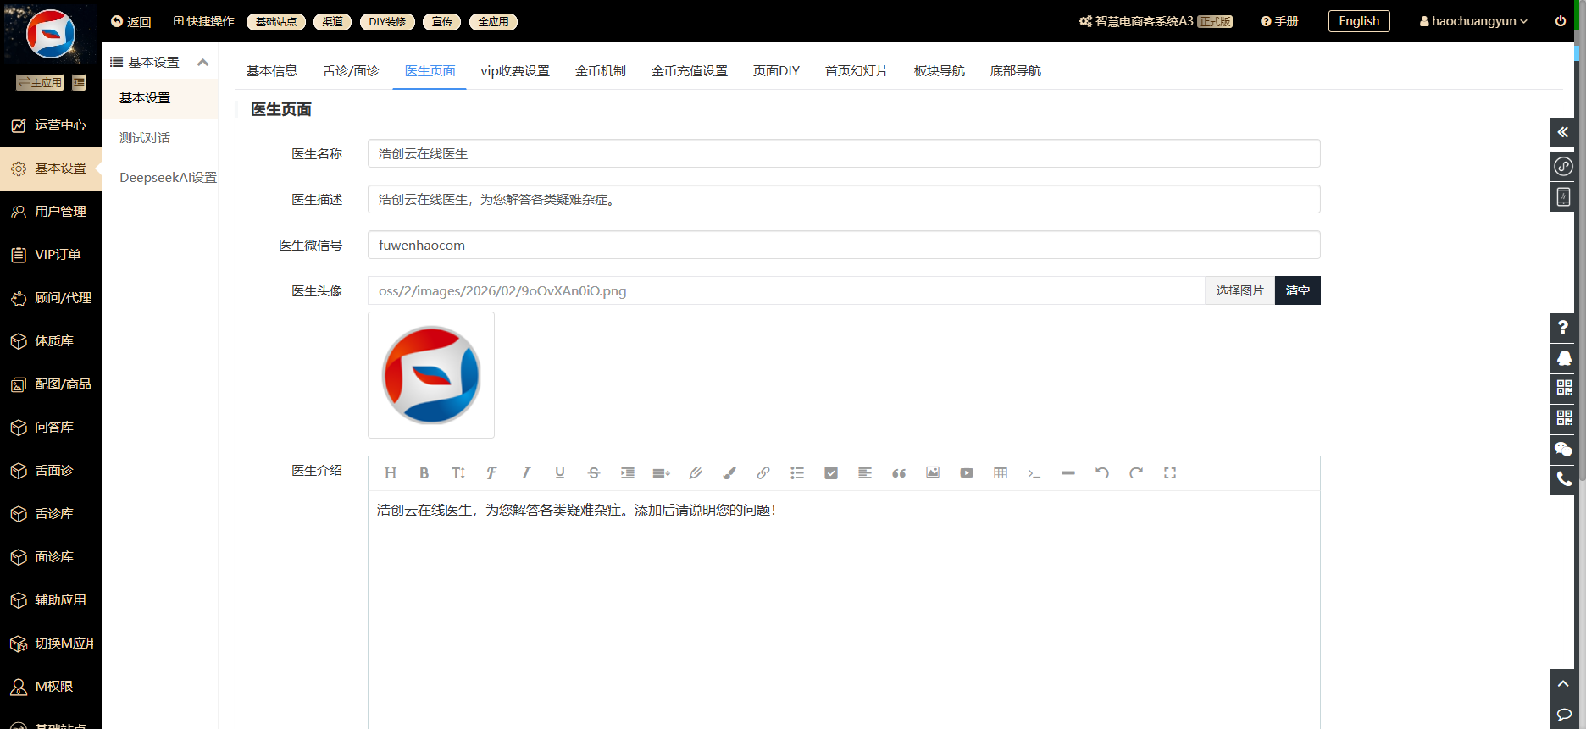
Task: Toggle fullscreen mode for the editor
Action: tap(1170, 473)
